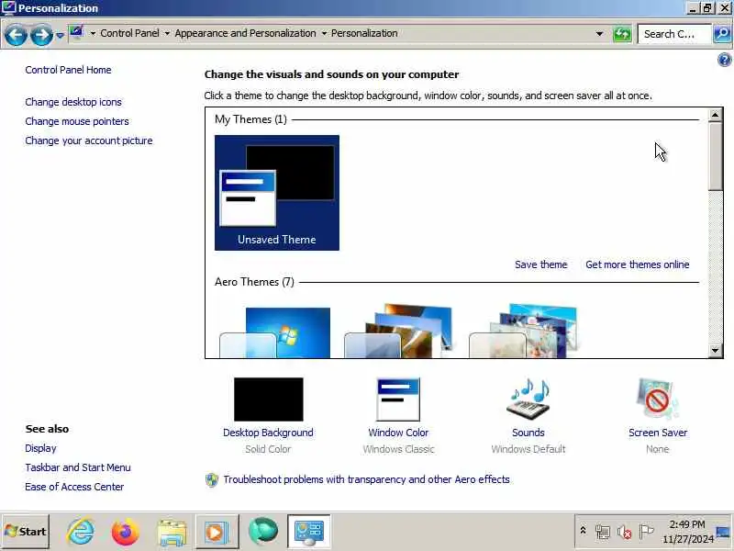Image resolution: width=734 pixels, height=551 pixels.
Task: Expand the arrow before Control Panel breadcrumb
Action: [x=93, y=33]
